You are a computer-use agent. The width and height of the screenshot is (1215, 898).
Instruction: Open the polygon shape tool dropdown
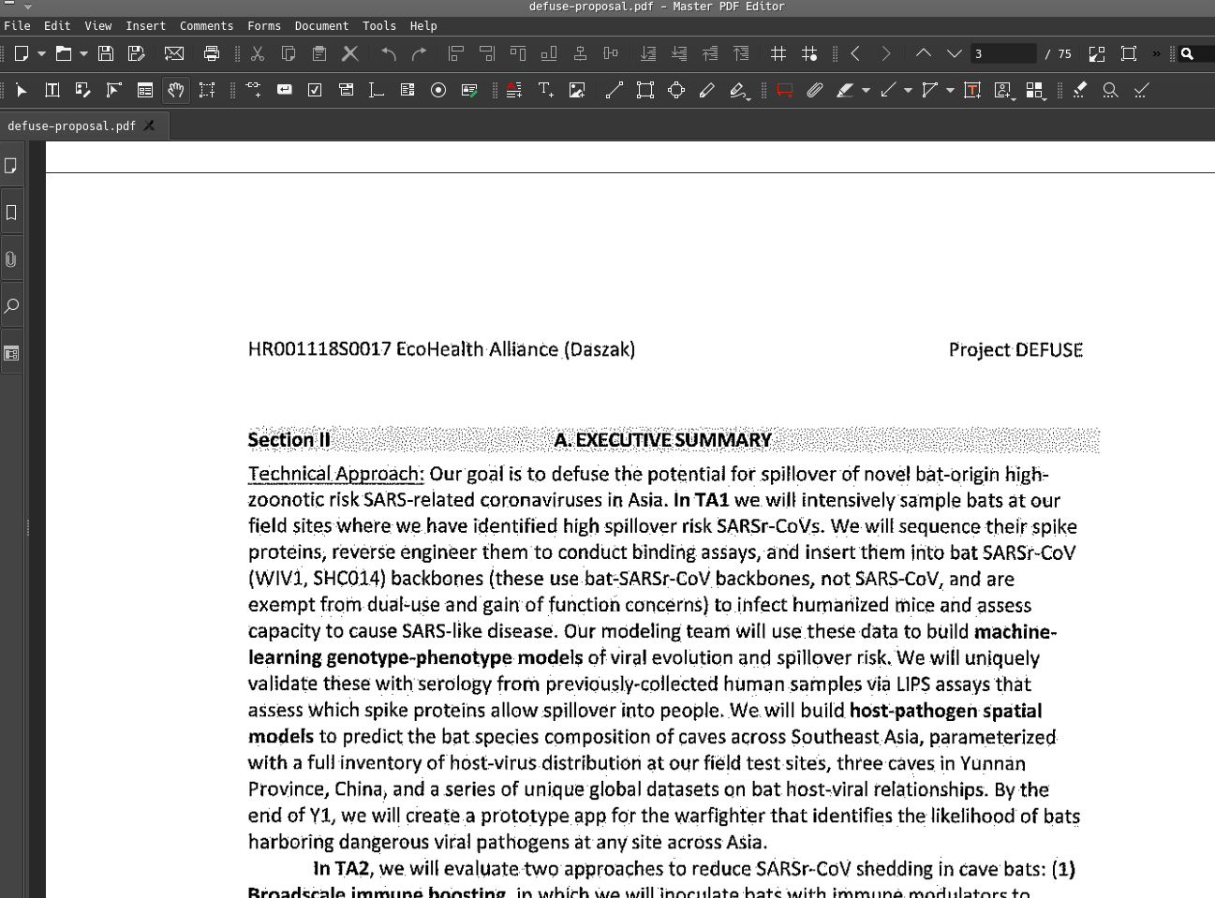pos(951,91)
